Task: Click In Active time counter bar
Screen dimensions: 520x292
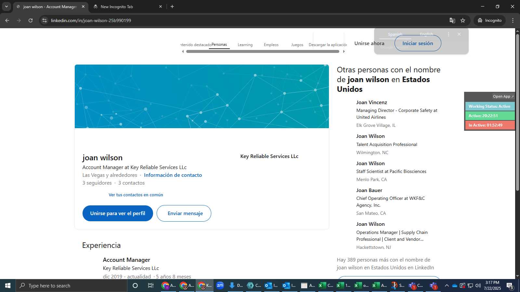Action: point(490,125)
